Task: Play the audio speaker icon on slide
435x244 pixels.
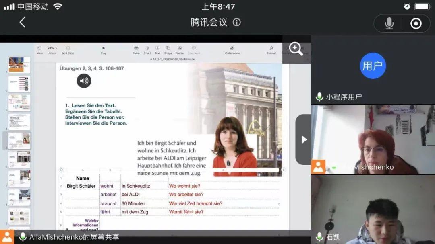Action: point(84,81)
